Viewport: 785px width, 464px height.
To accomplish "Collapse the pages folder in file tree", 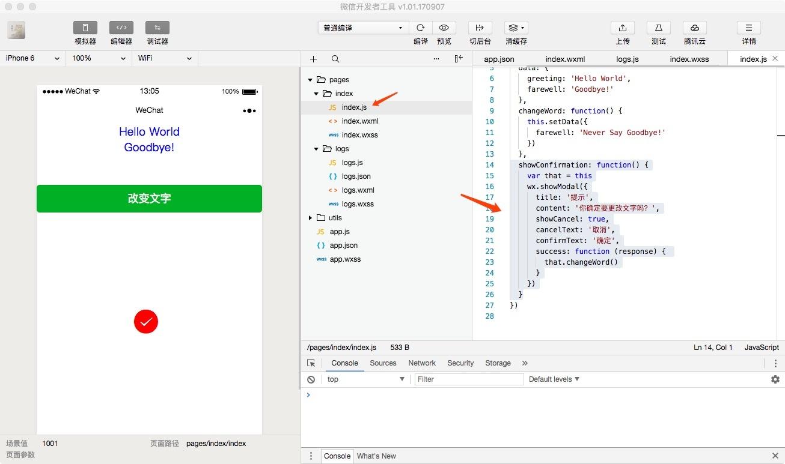I will click(310, 80).
